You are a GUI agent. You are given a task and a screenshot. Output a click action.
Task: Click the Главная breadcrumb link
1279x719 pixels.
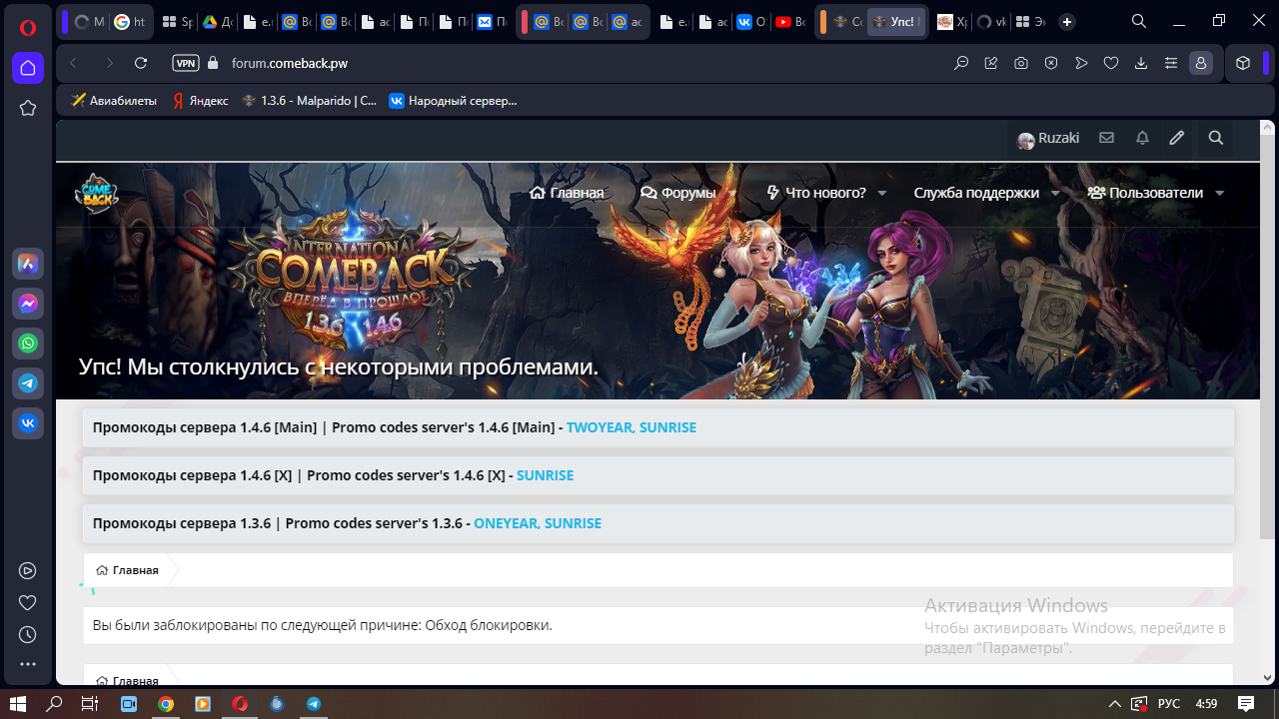[x=128, y=570]
